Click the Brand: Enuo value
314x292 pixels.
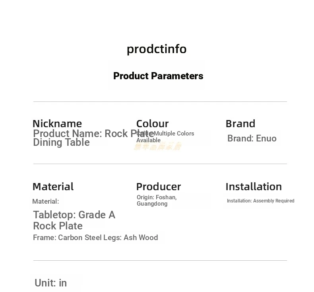click(252, 138)
